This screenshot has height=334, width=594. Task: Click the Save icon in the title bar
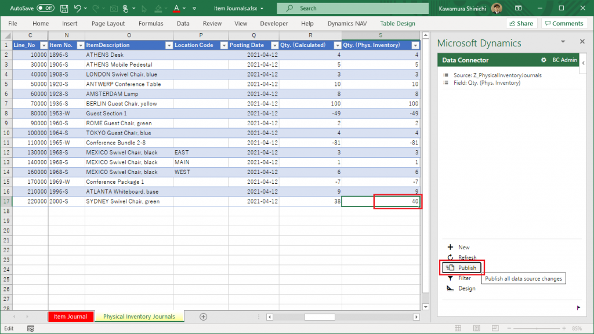tap(64, 8)
